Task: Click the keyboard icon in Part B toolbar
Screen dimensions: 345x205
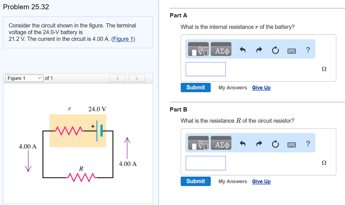Action: tap(291, 144)
